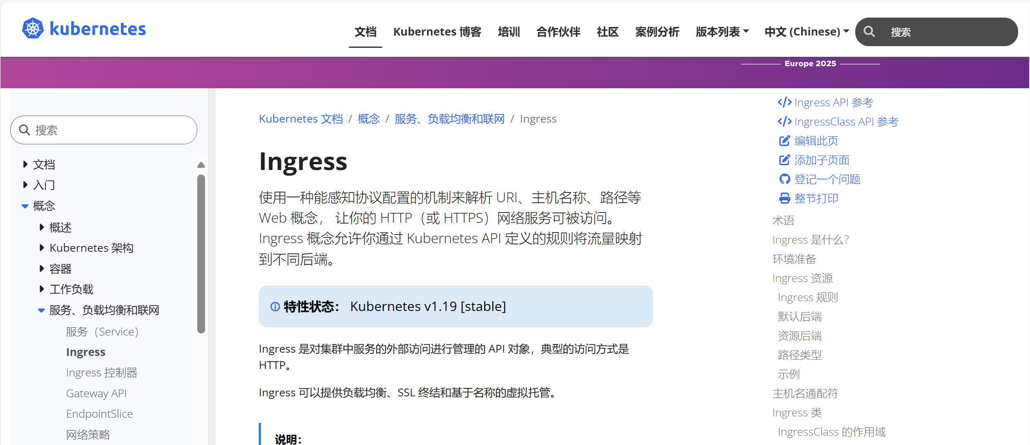
Task: Expand the Kubernetes 架构 subsection
Action: [42, 248]
